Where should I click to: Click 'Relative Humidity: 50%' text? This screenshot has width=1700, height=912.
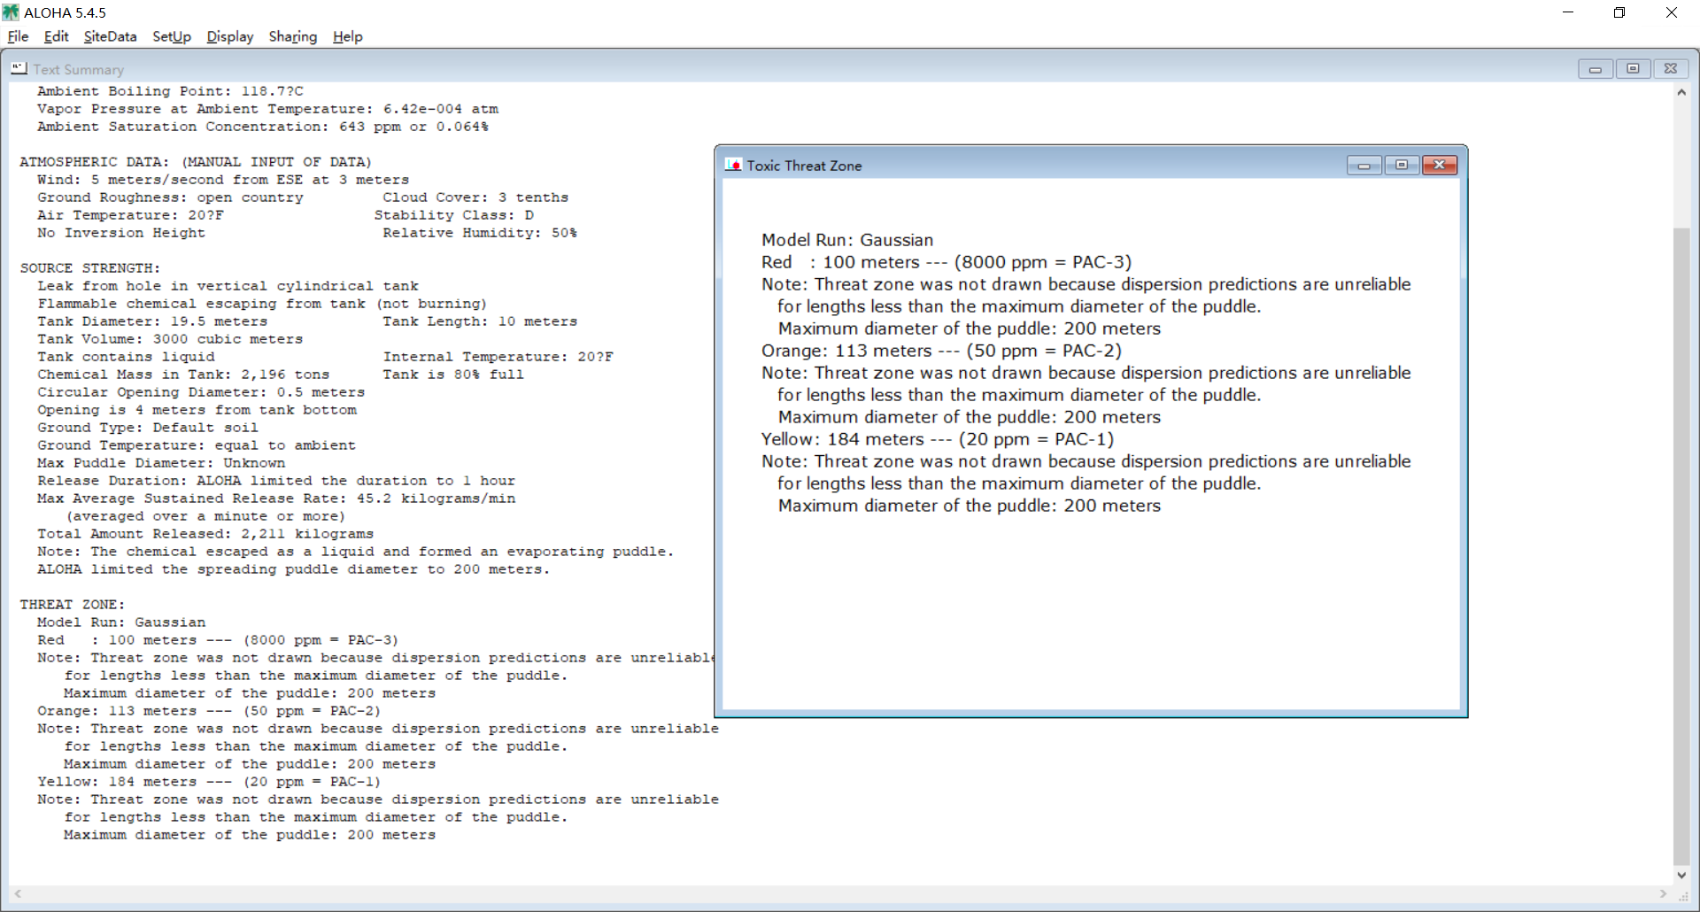[x=480, y=233]
